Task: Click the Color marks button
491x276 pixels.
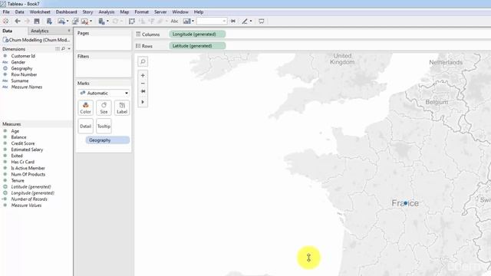Action: point(85,108)
